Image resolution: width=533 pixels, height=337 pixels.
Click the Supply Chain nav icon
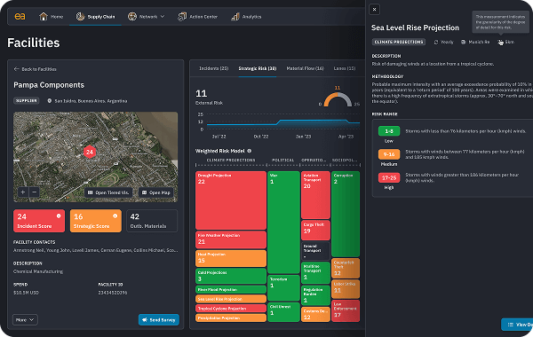coord(80,16)
